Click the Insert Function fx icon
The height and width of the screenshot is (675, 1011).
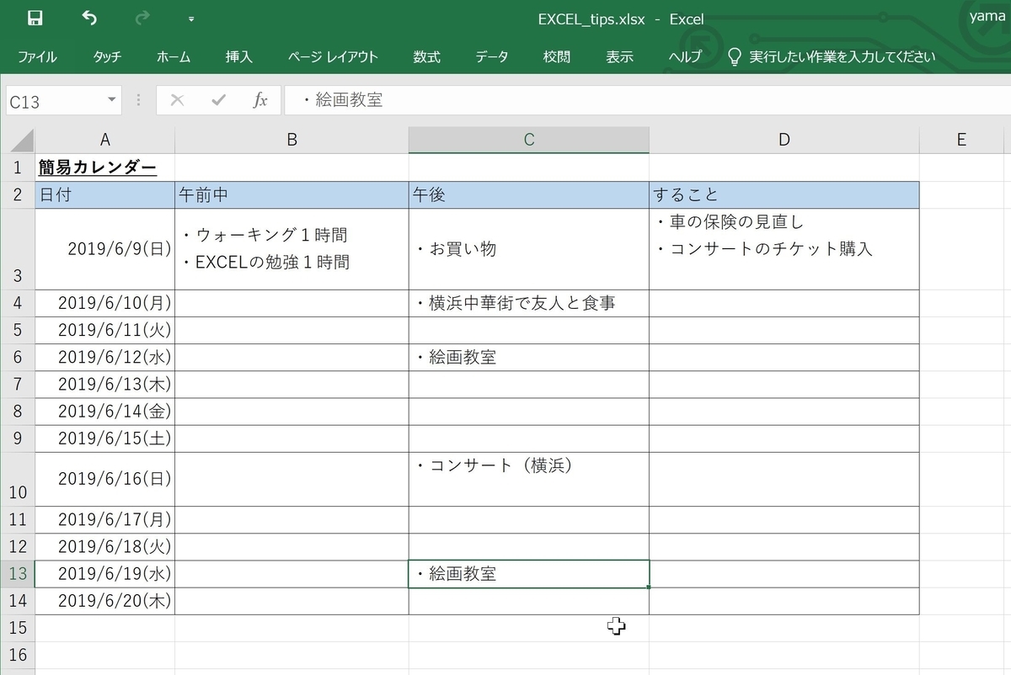261,99
